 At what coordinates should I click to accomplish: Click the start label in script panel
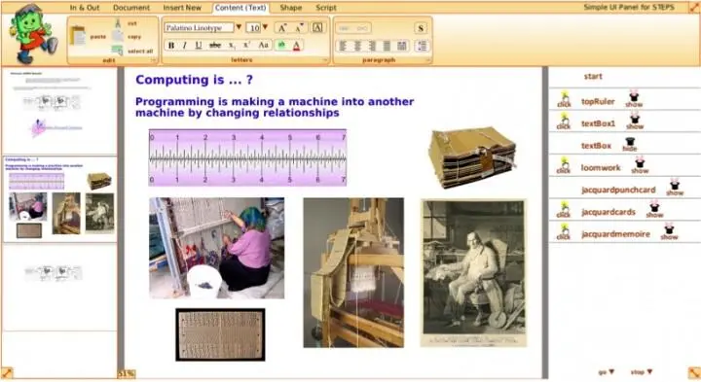coord(593,77)
